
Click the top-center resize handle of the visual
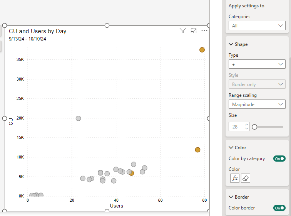[x=107, y=25]
